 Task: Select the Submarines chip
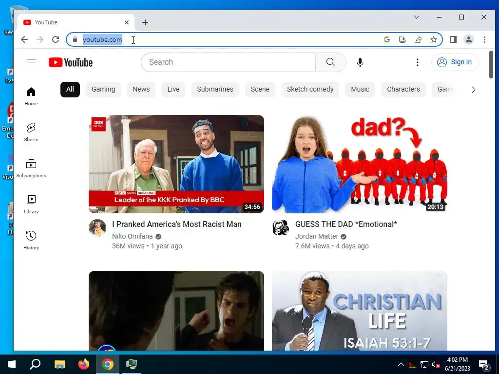[215, 90]
